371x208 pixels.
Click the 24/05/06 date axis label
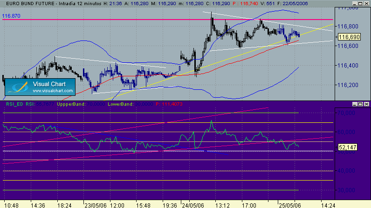(193, 205)
